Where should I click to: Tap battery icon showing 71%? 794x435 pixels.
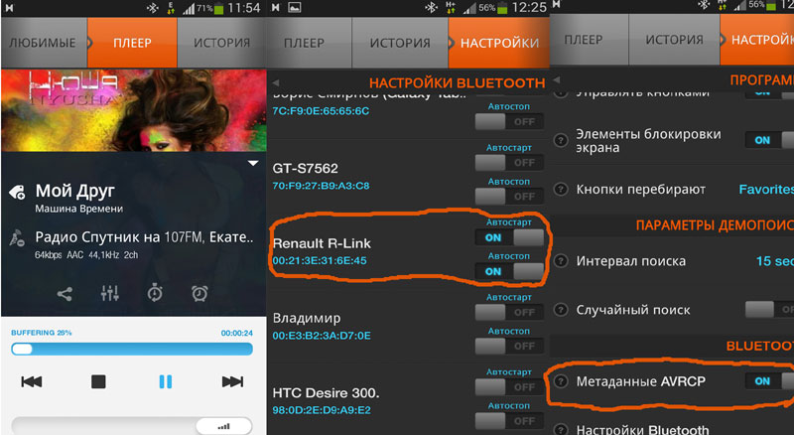218,8
